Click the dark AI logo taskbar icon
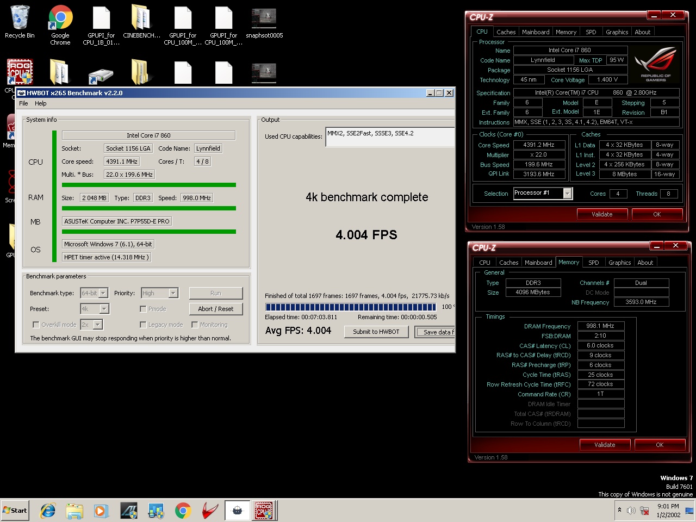Image resolution: width=696 pixels, height=522 pixels. pyautogui.click(x=129, y=511)
